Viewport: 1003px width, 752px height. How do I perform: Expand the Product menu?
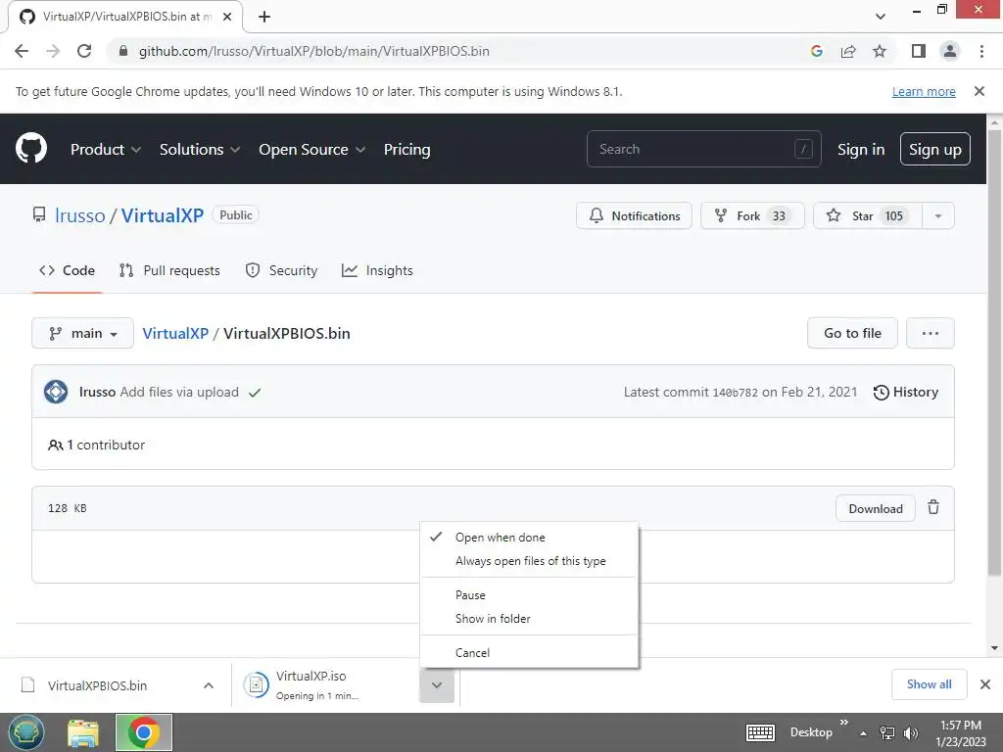coord(106,149)
